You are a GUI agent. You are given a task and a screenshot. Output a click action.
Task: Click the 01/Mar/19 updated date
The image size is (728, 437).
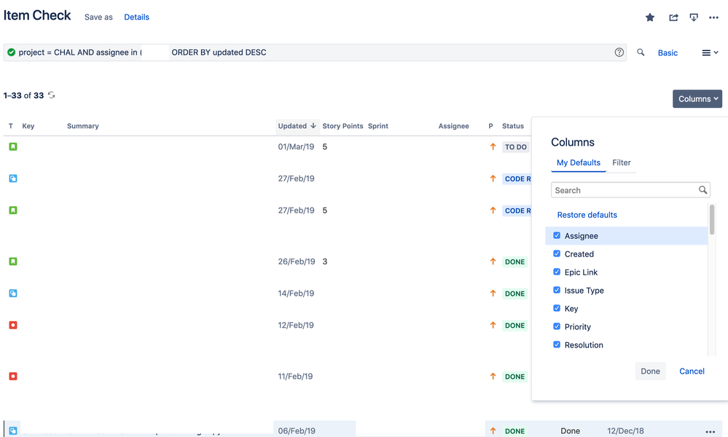tap(296, 146)
